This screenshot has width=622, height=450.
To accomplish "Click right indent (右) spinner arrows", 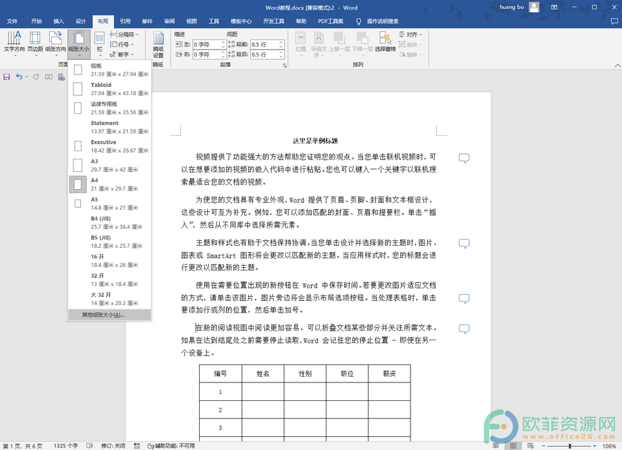I will [223, 55].
